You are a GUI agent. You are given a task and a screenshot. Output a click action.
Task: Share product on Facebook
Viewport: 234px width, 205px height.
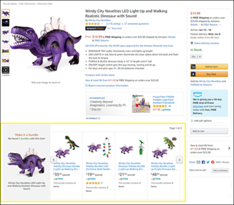click(x=203, y=162)
